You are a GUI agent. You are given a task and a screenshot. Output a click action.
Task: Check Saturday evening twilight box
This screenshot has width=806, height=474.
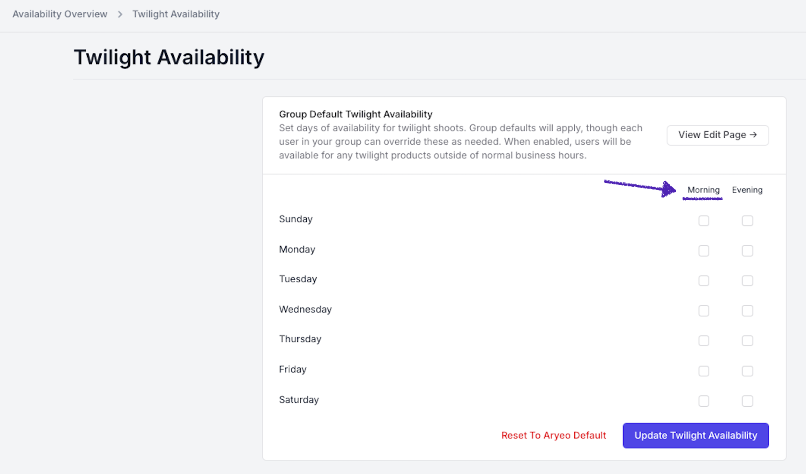[747, 401]
